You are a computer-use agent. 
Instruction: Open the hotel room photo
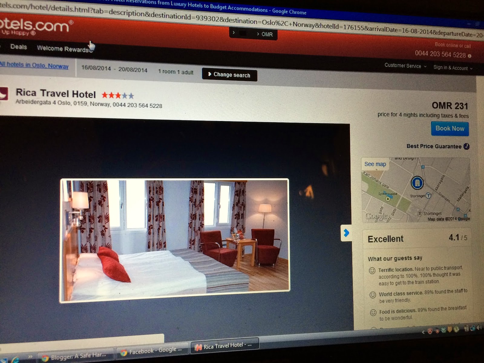[x=175, y=240]
